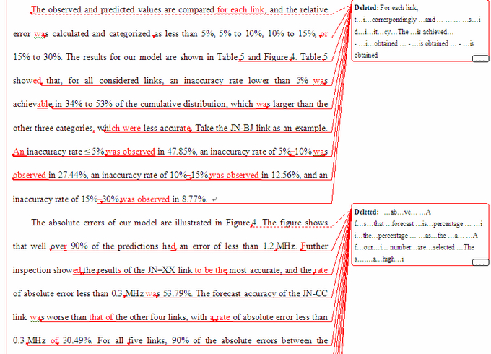Click the text 'JN-CC' at line end
The height and width of the screenshot is (354, 491).
(x=313, y=293)
